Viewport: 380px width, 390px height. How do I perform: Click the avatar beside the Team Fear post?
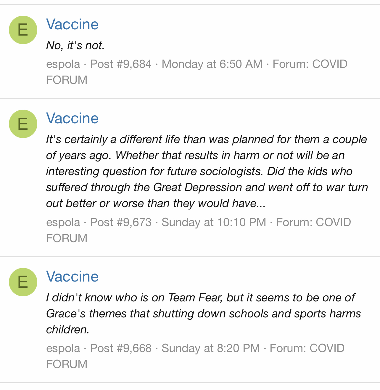coord(23,282)
